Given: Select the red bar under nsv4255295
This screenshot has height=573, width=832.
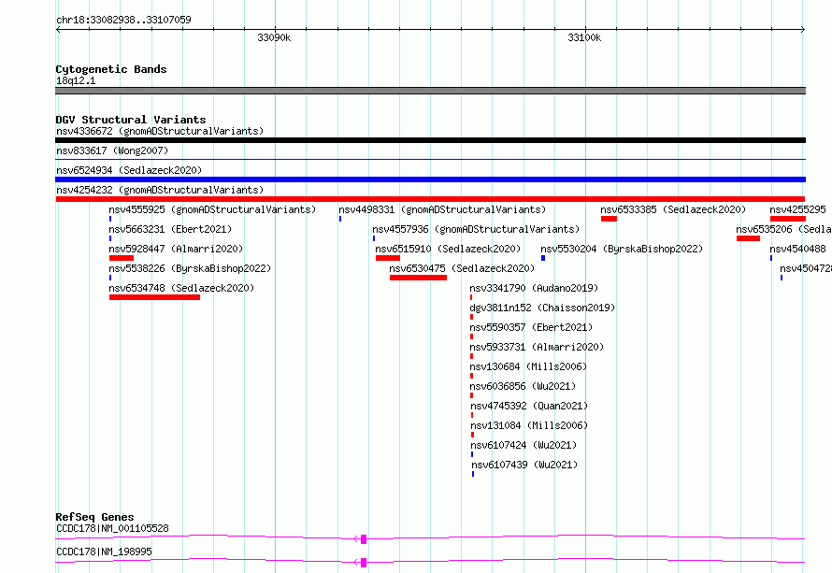Looking at the screenshot, I should click(x=788, y=219).
